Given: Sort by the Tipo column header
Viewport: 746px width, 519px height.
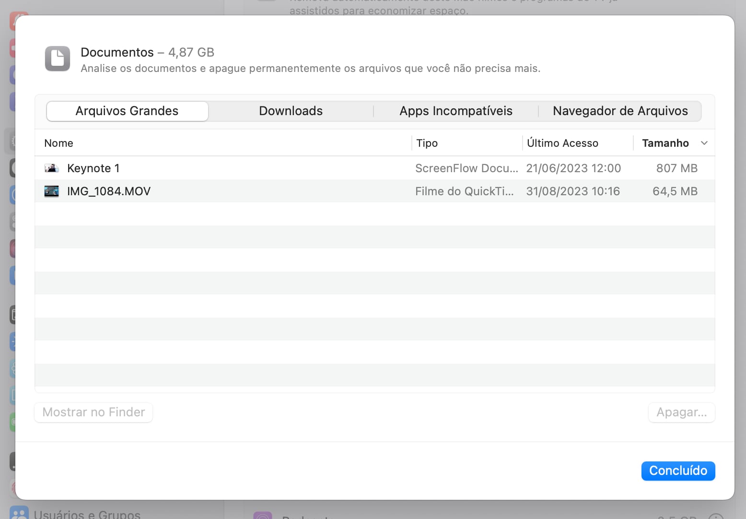Looking at the screenshot, I should (427, 143).
